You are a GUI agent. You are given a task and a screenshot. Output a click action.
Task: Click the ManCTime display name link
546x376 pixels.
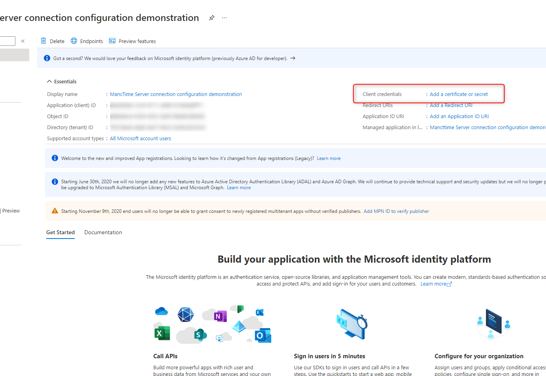click(x=176, y=94)
